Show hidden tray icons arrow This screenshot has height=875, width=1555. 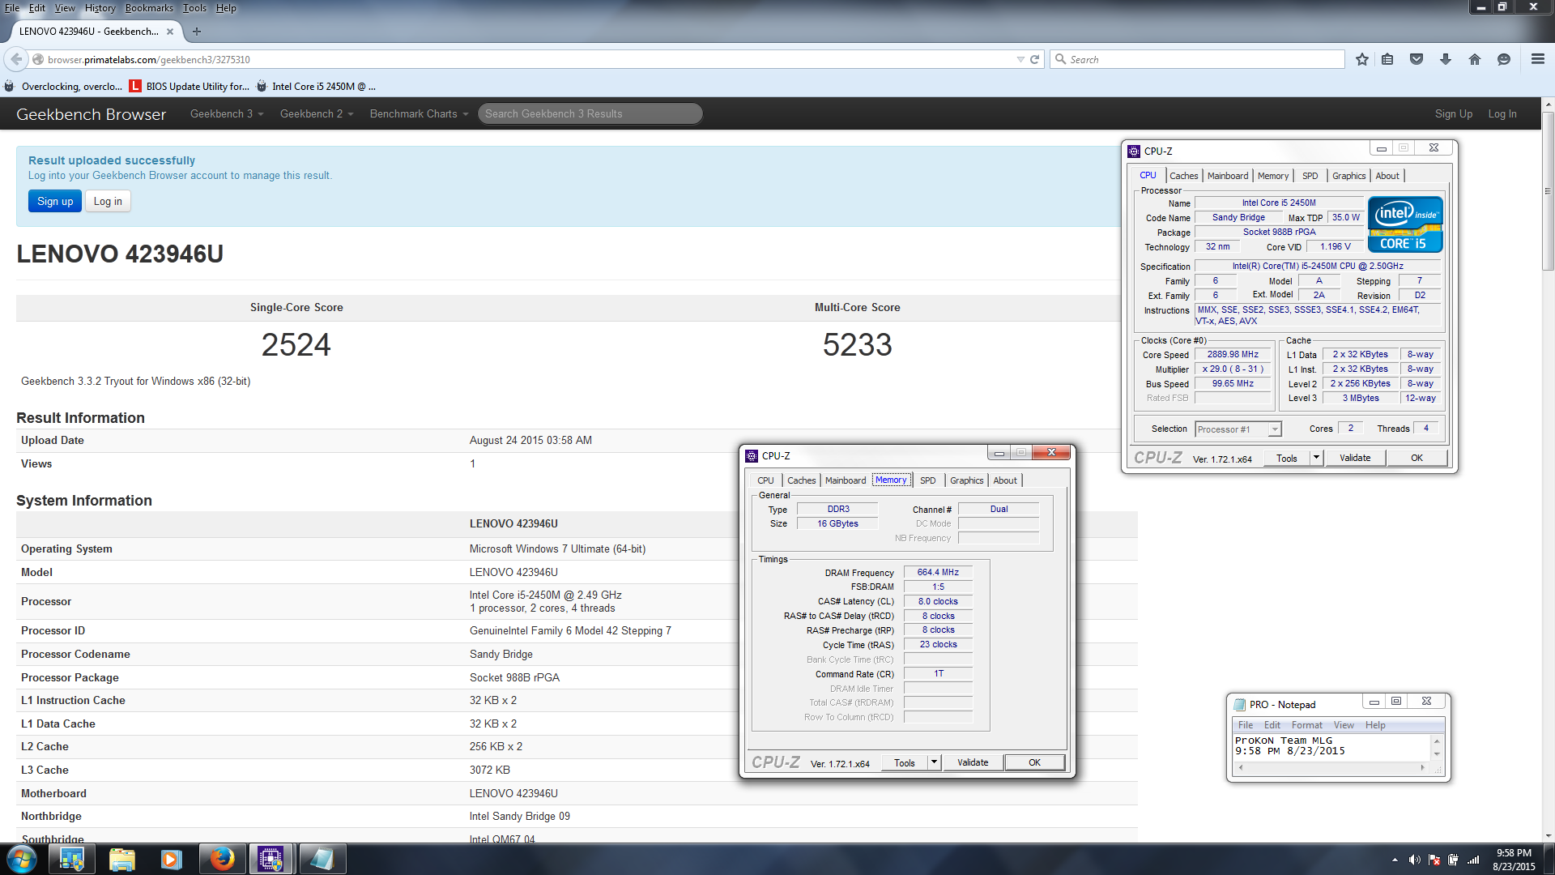(1395, 860)
